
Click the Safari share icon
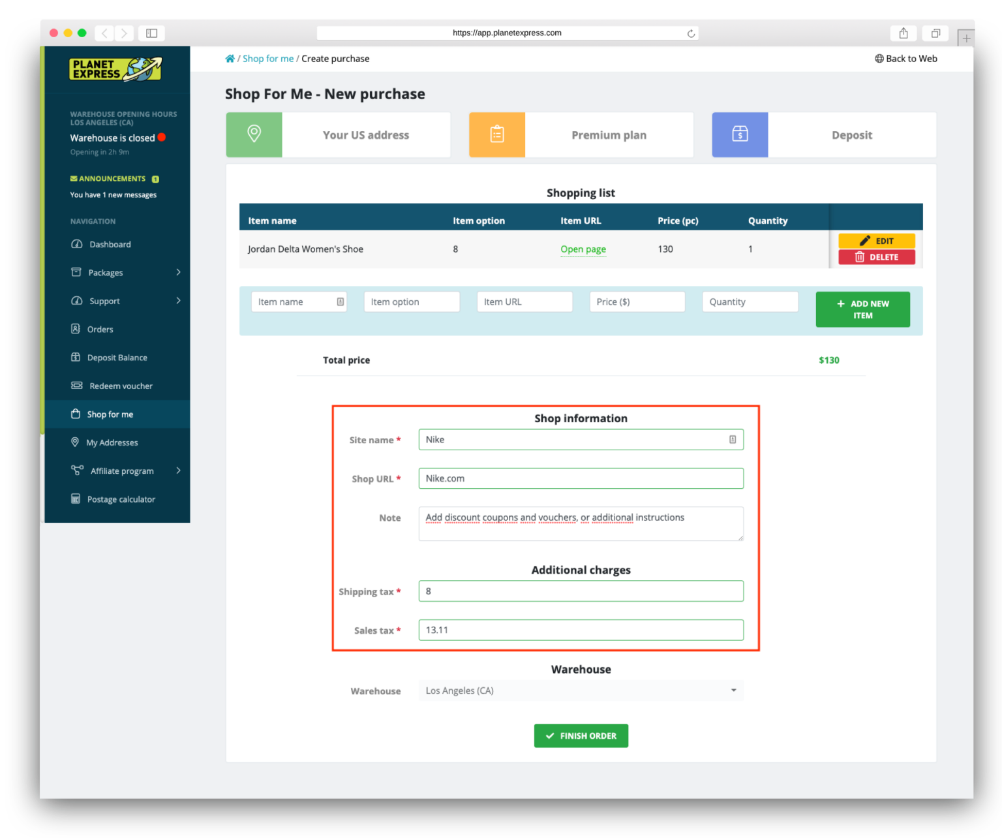[903, 33]
